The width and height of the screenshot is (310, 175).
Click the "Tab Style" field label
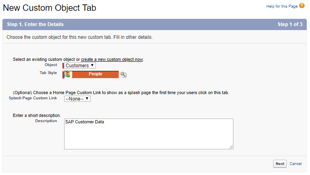(48, 72)
